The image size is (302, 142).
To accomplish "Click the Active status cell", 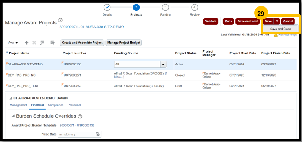I will point(179,64).
